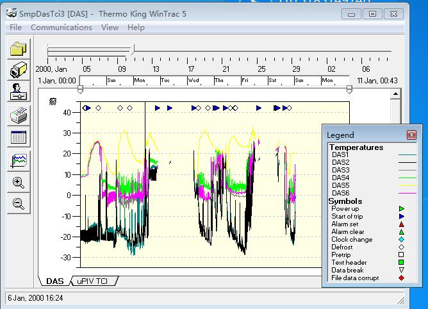The width and height of the screenshot is (428, 309).
Task: Zoom in with the magnifier plus icon
Action: point(19,183)
